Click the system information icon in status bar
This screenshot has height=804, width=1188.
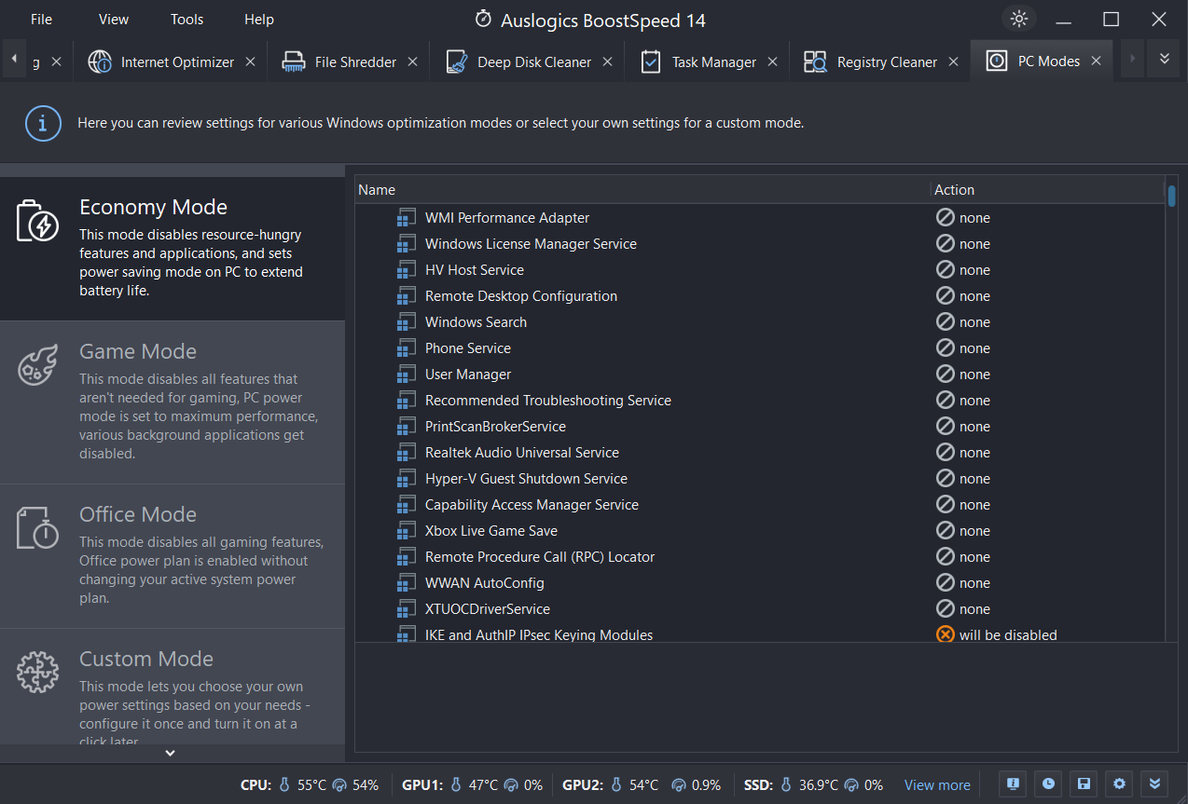(1013, 784)
